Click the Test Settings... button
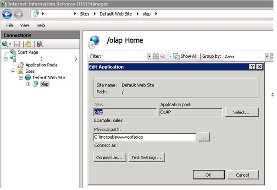The height and width of the screenshot is (190, 277). pyautogui.click(x=147, y=157)
